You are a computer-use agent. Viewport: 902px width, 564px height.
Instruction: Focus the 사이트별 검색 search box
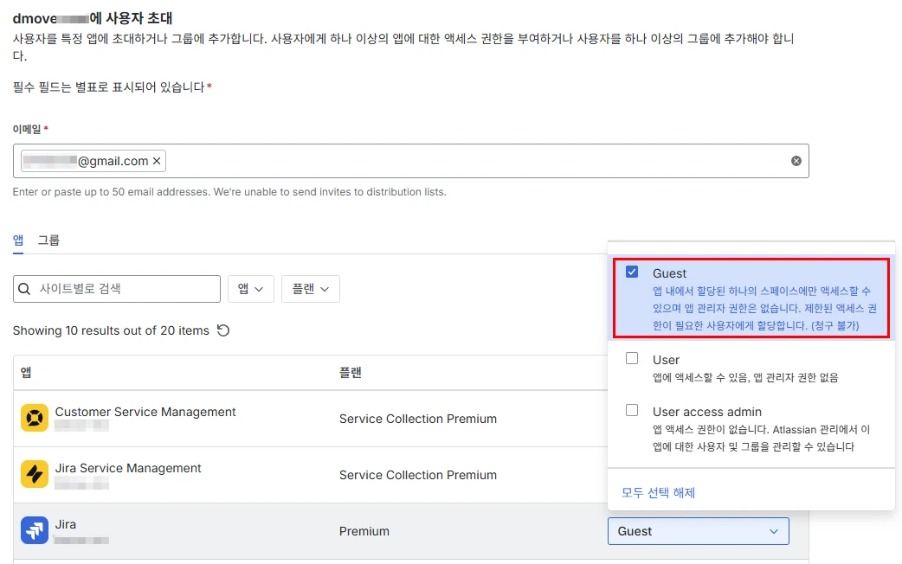pyautogui.click(x=117, y=289)
